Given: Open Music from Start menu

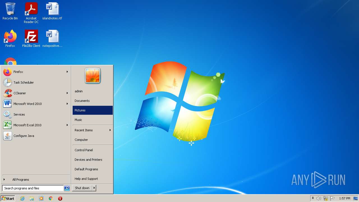Looking at the screenshot, I should [93, 120].
